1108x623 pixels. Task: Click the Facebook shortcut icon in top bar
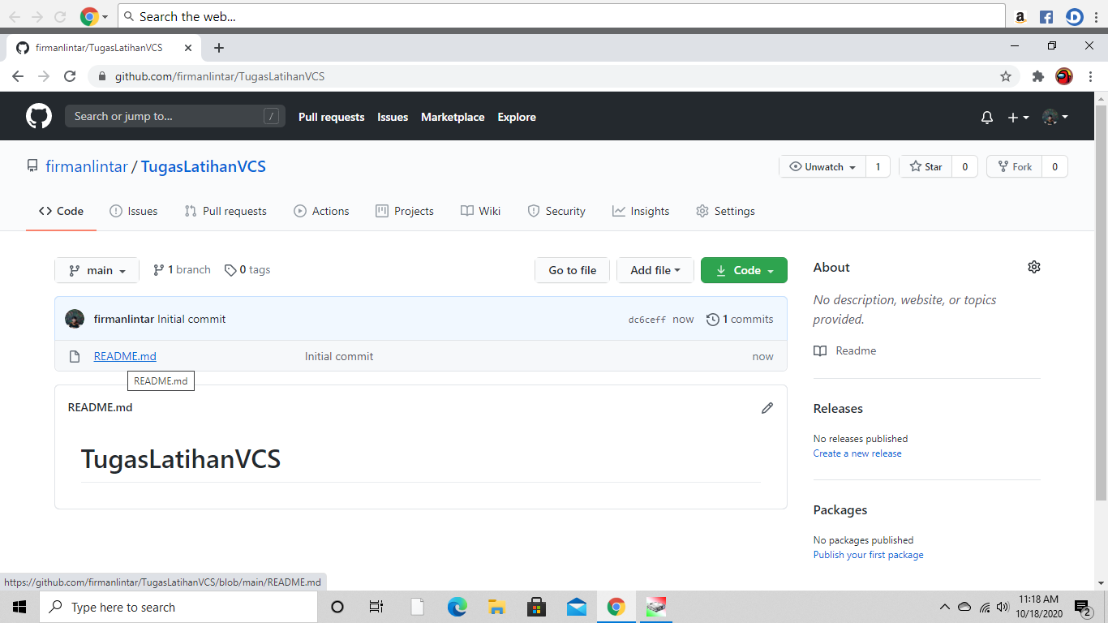pyautogui.click(x=1046, y=16)
